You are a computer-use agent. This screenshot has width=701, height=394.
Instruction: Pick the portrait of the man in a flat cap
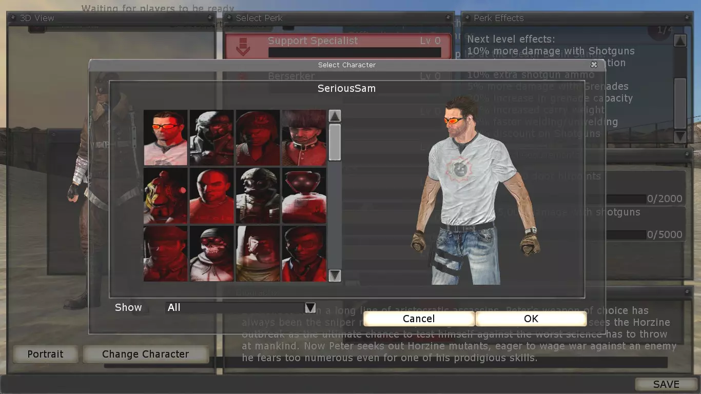(165, 253)
